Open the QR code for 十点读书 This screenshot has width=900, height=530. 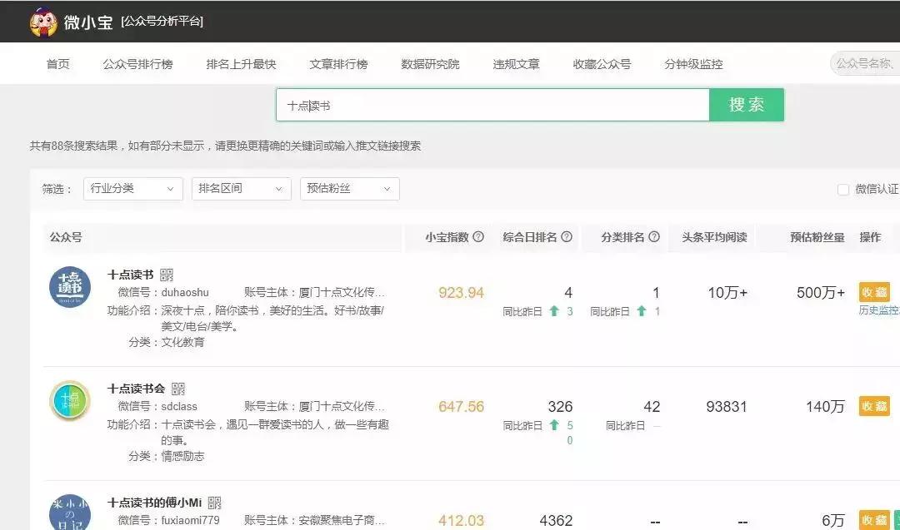pyautogui.click(x=167, y=274)
